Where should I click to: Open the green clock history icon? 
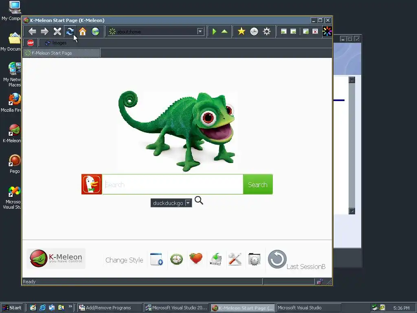(x=177, y=259)
